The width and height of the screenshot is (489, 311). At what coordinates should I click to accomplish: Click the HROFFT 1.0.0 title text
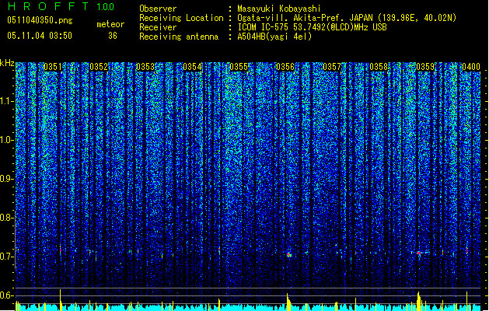click(61, 6)
